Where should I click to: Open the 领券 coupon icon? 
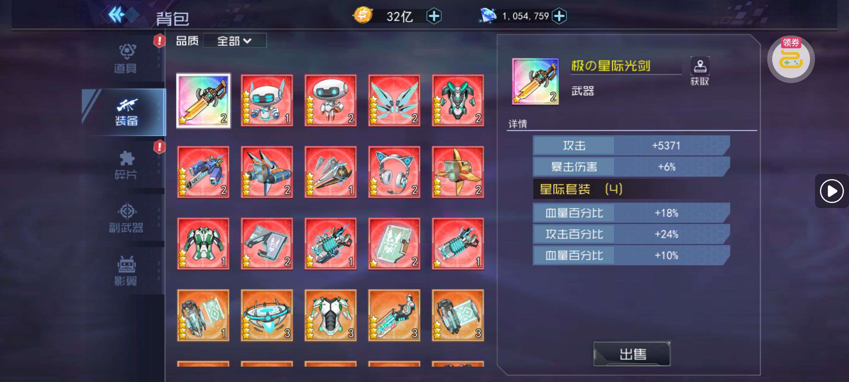tap(791, 59)
